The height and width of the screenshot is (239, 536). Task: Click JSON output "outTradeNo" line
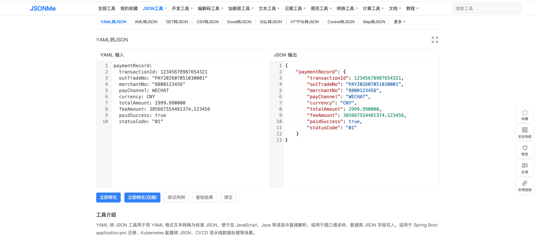point(355,84)
